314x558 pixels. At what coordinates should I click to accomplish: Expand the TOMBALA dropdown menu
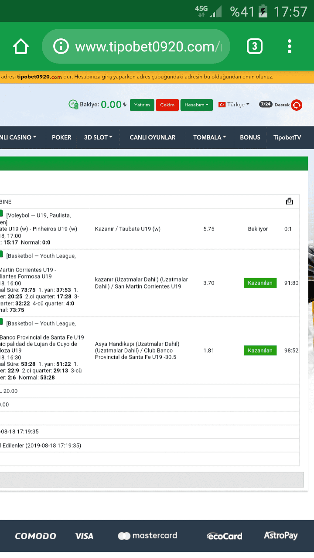coord(209,137)
